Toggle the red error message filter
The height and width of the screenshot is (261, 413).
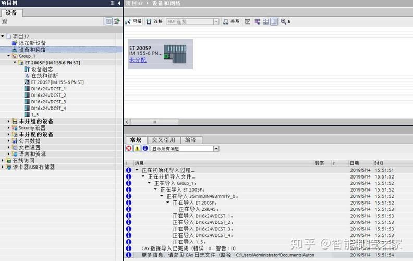(129, 149)
